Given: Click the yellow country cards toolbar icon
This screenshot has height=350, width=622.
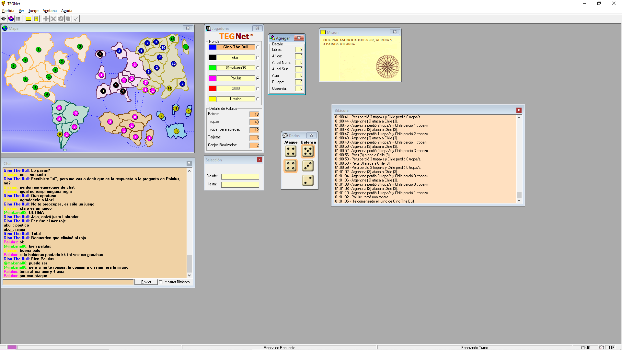Looking at the screenshot, I should coord(36,19).
